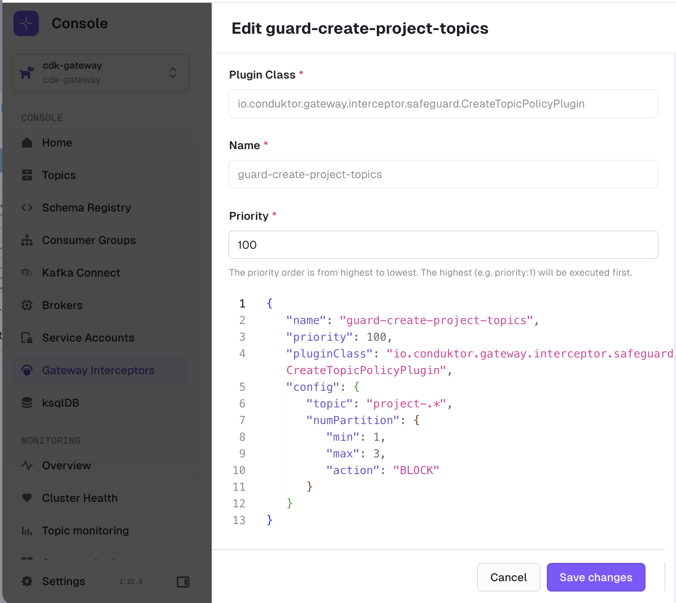Screen dimensions: 676x603
Task: Select the Cluster Health heart icon
Action: click(x=27, y=498)
